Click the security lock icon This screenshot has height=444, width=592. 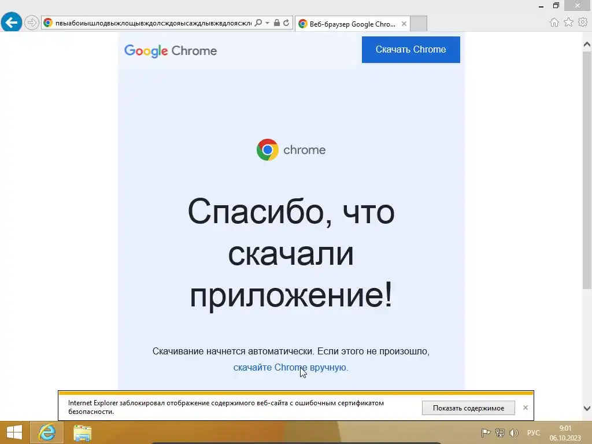coord(277,23)
